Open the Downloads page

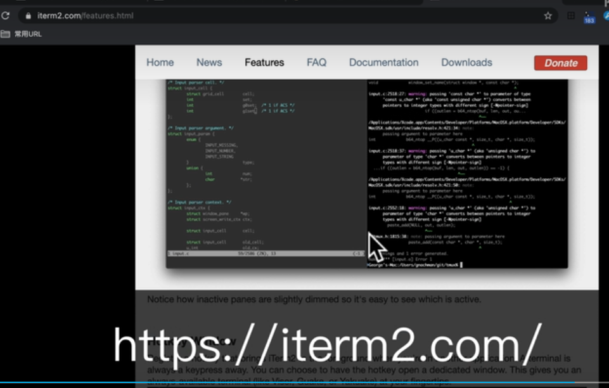tap(466, 63)
